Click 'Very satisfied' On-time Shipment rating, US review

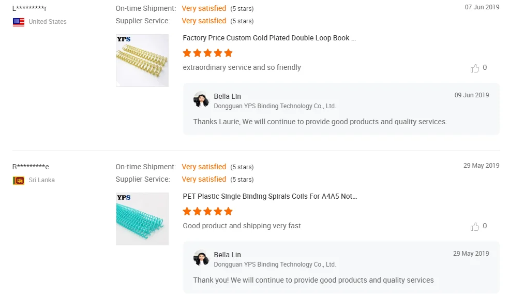(x=204, y=8)
